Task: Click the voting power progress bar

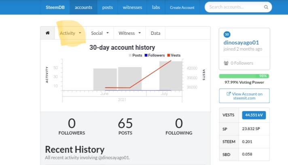Action: (244, 76)
